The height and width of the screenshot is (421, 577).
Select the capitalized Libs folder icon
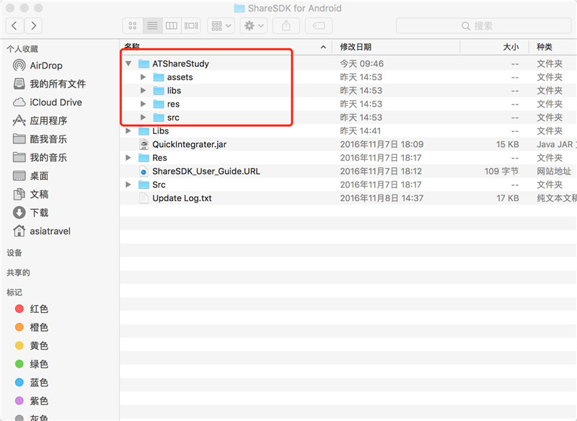(x=144, y=131)
